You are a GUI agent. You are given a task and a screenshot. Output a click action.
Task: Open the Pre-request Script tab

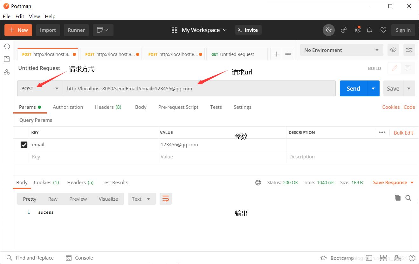(x=178, y=107)
